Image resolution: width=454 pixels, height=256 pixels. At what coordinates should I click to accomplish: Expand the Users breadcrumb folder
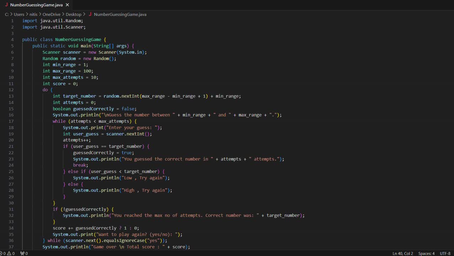point(19,14)
